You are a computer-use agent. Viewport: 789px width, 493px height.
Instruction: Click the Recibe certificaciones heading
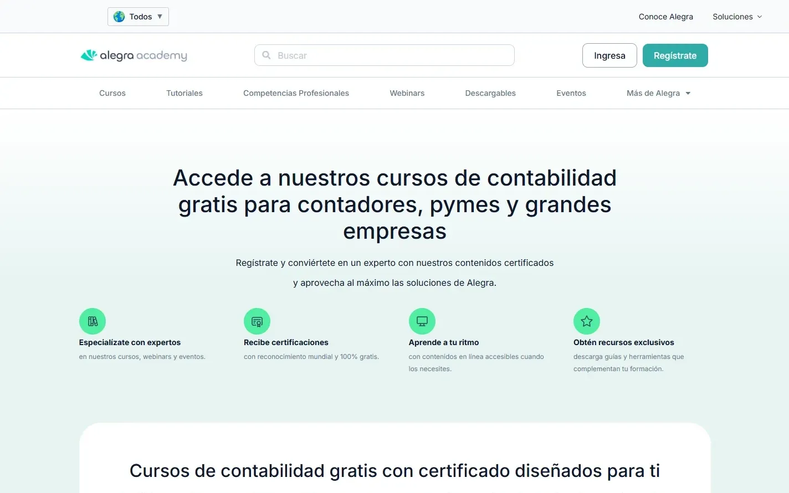(x=286, y=342)
